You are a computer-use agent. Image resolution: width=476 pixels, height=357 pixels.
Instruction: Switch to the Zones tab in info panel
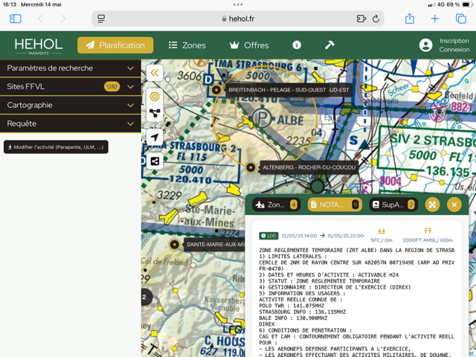tap(276, 205)
